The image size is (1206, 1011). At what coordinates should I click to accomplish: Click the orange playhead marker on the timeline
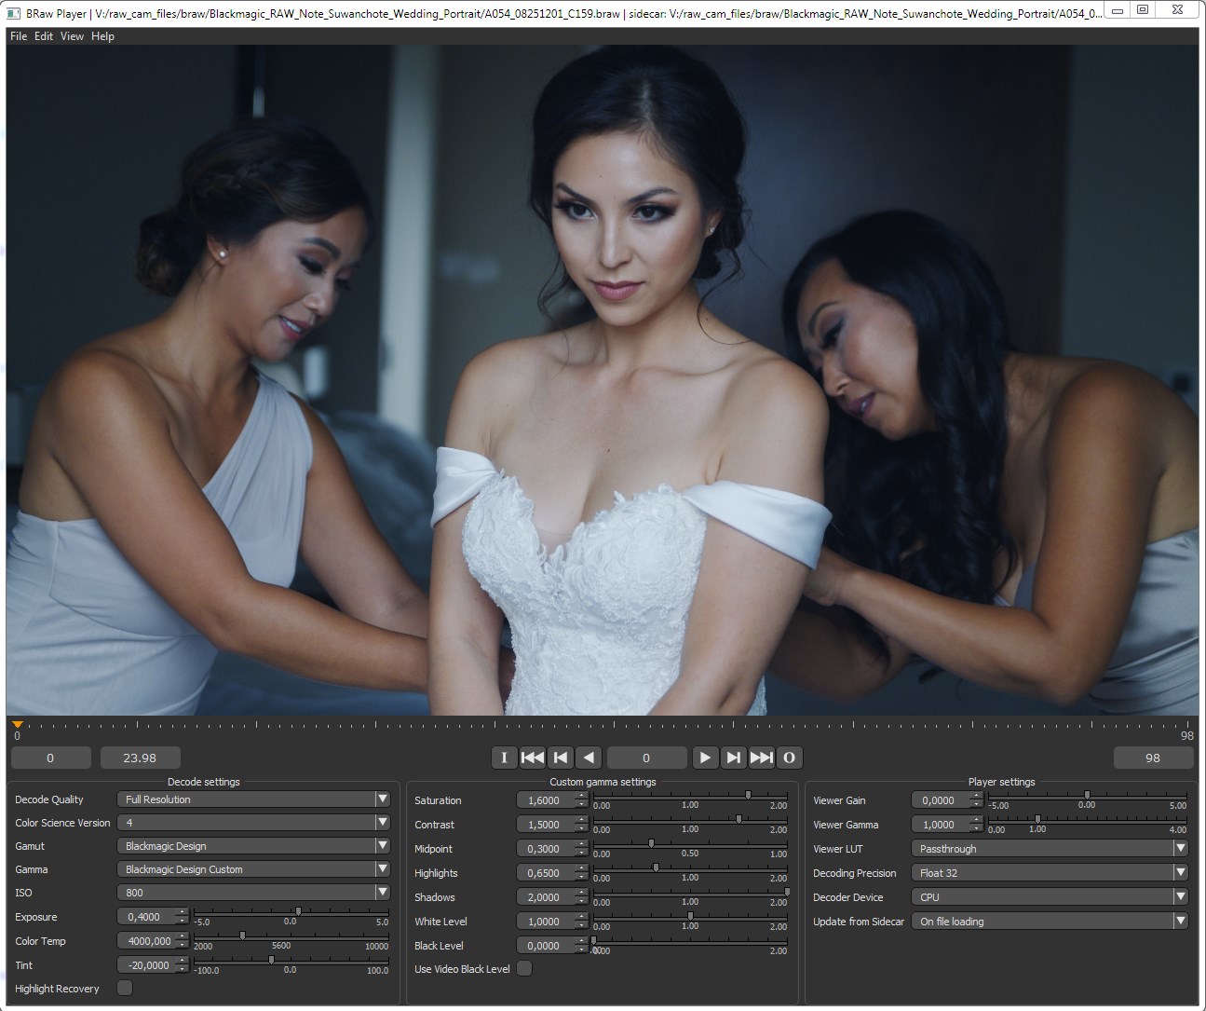coord(17,724)
